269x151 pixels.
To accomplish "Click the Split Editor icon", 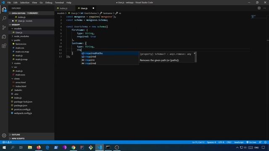I will 259,8.
